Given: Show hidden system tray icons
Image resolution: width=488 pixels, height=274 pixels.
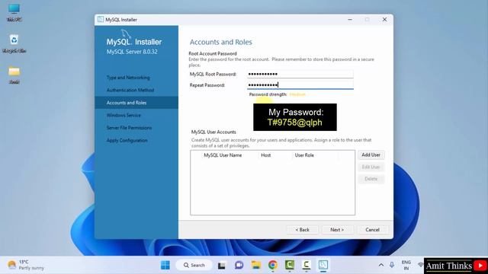Looking at the screenshot, I should coord(381,265).
